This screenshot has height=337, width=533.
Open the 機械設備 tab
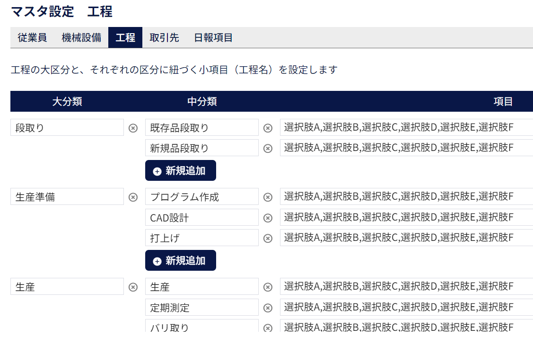point(81,38)
